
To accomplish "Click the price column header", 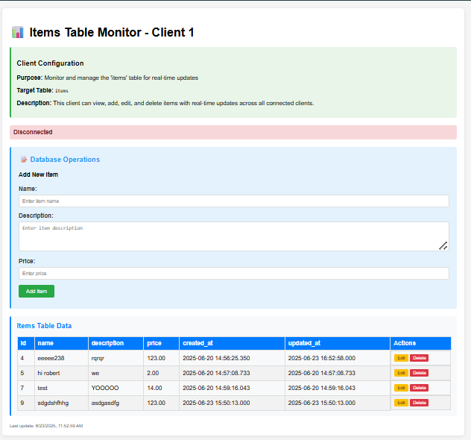I will click(161, 343).
